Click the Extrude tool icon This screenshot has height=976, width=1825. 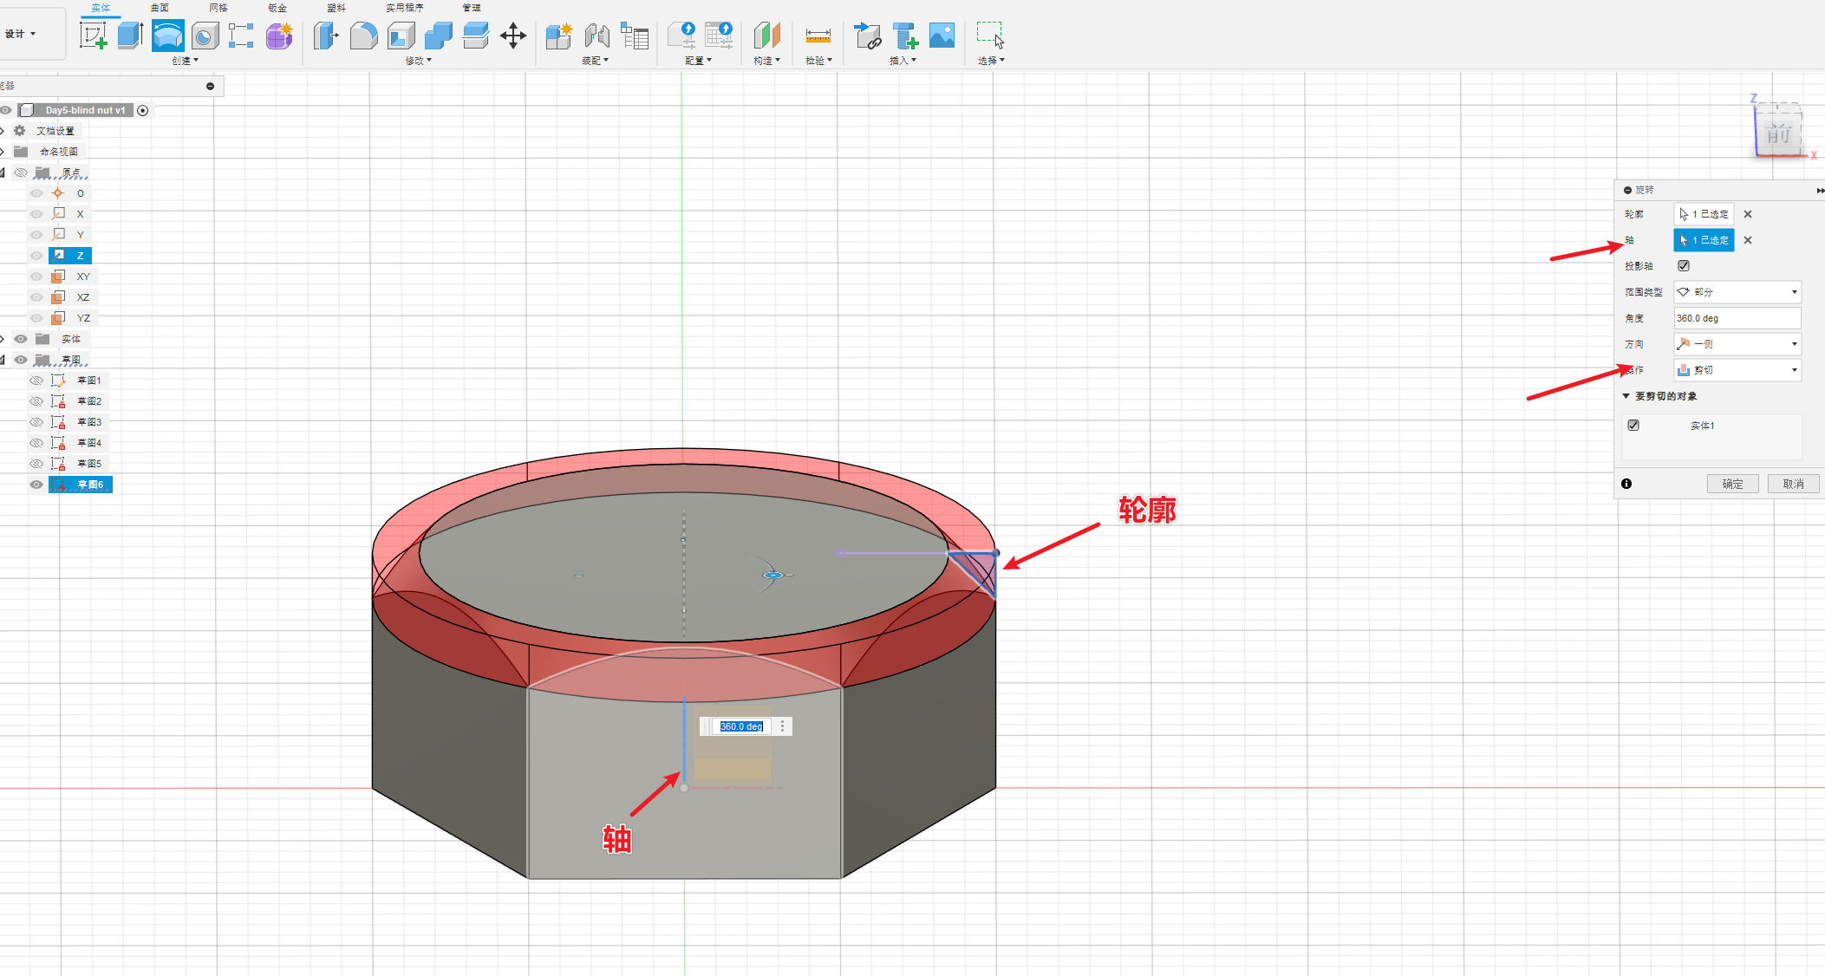coord(130,36)
